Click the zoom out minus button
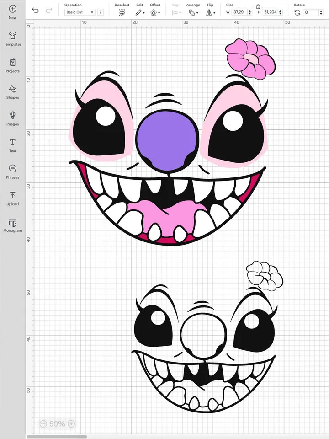The height and width of the screenshot is (439, 329). point(43,424)
